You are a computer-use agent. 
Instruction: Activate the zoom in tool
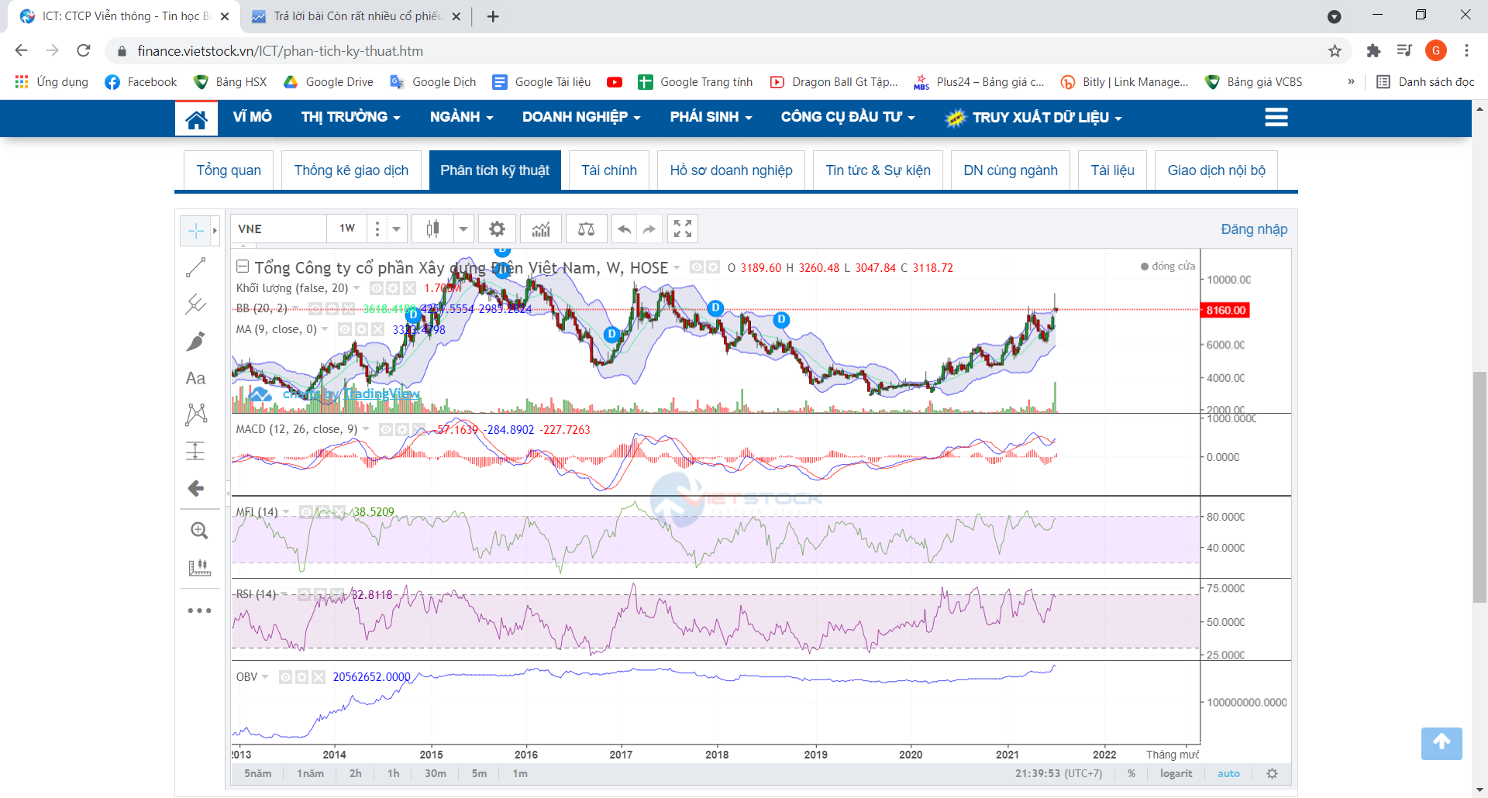click(199, 531)
